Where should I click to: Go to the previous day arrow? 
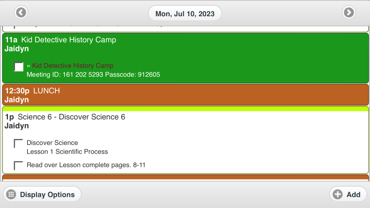click(21, 13)
